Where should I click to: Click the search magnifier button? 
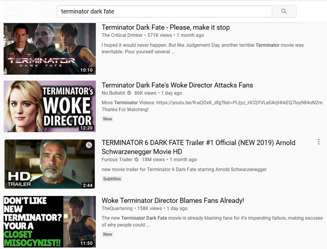coord(284,11)
